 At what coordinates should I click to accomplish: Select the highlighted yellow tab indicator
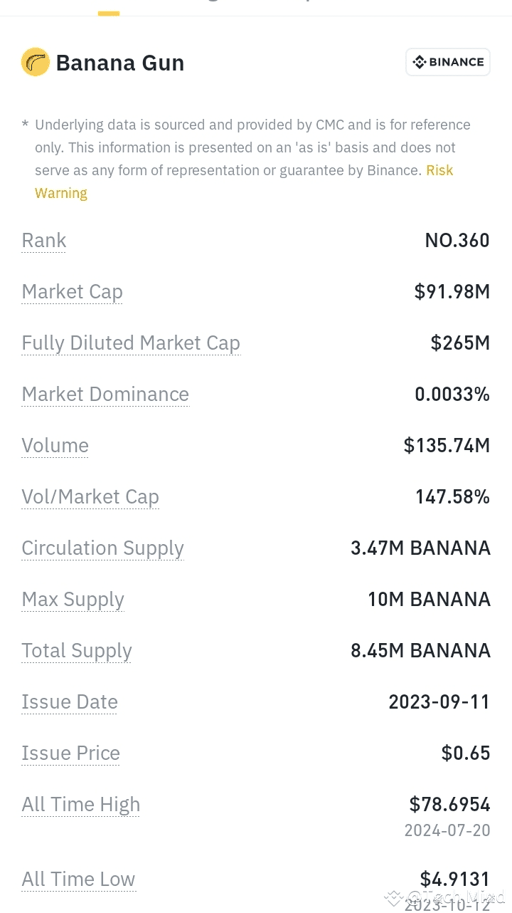(109, 12)
